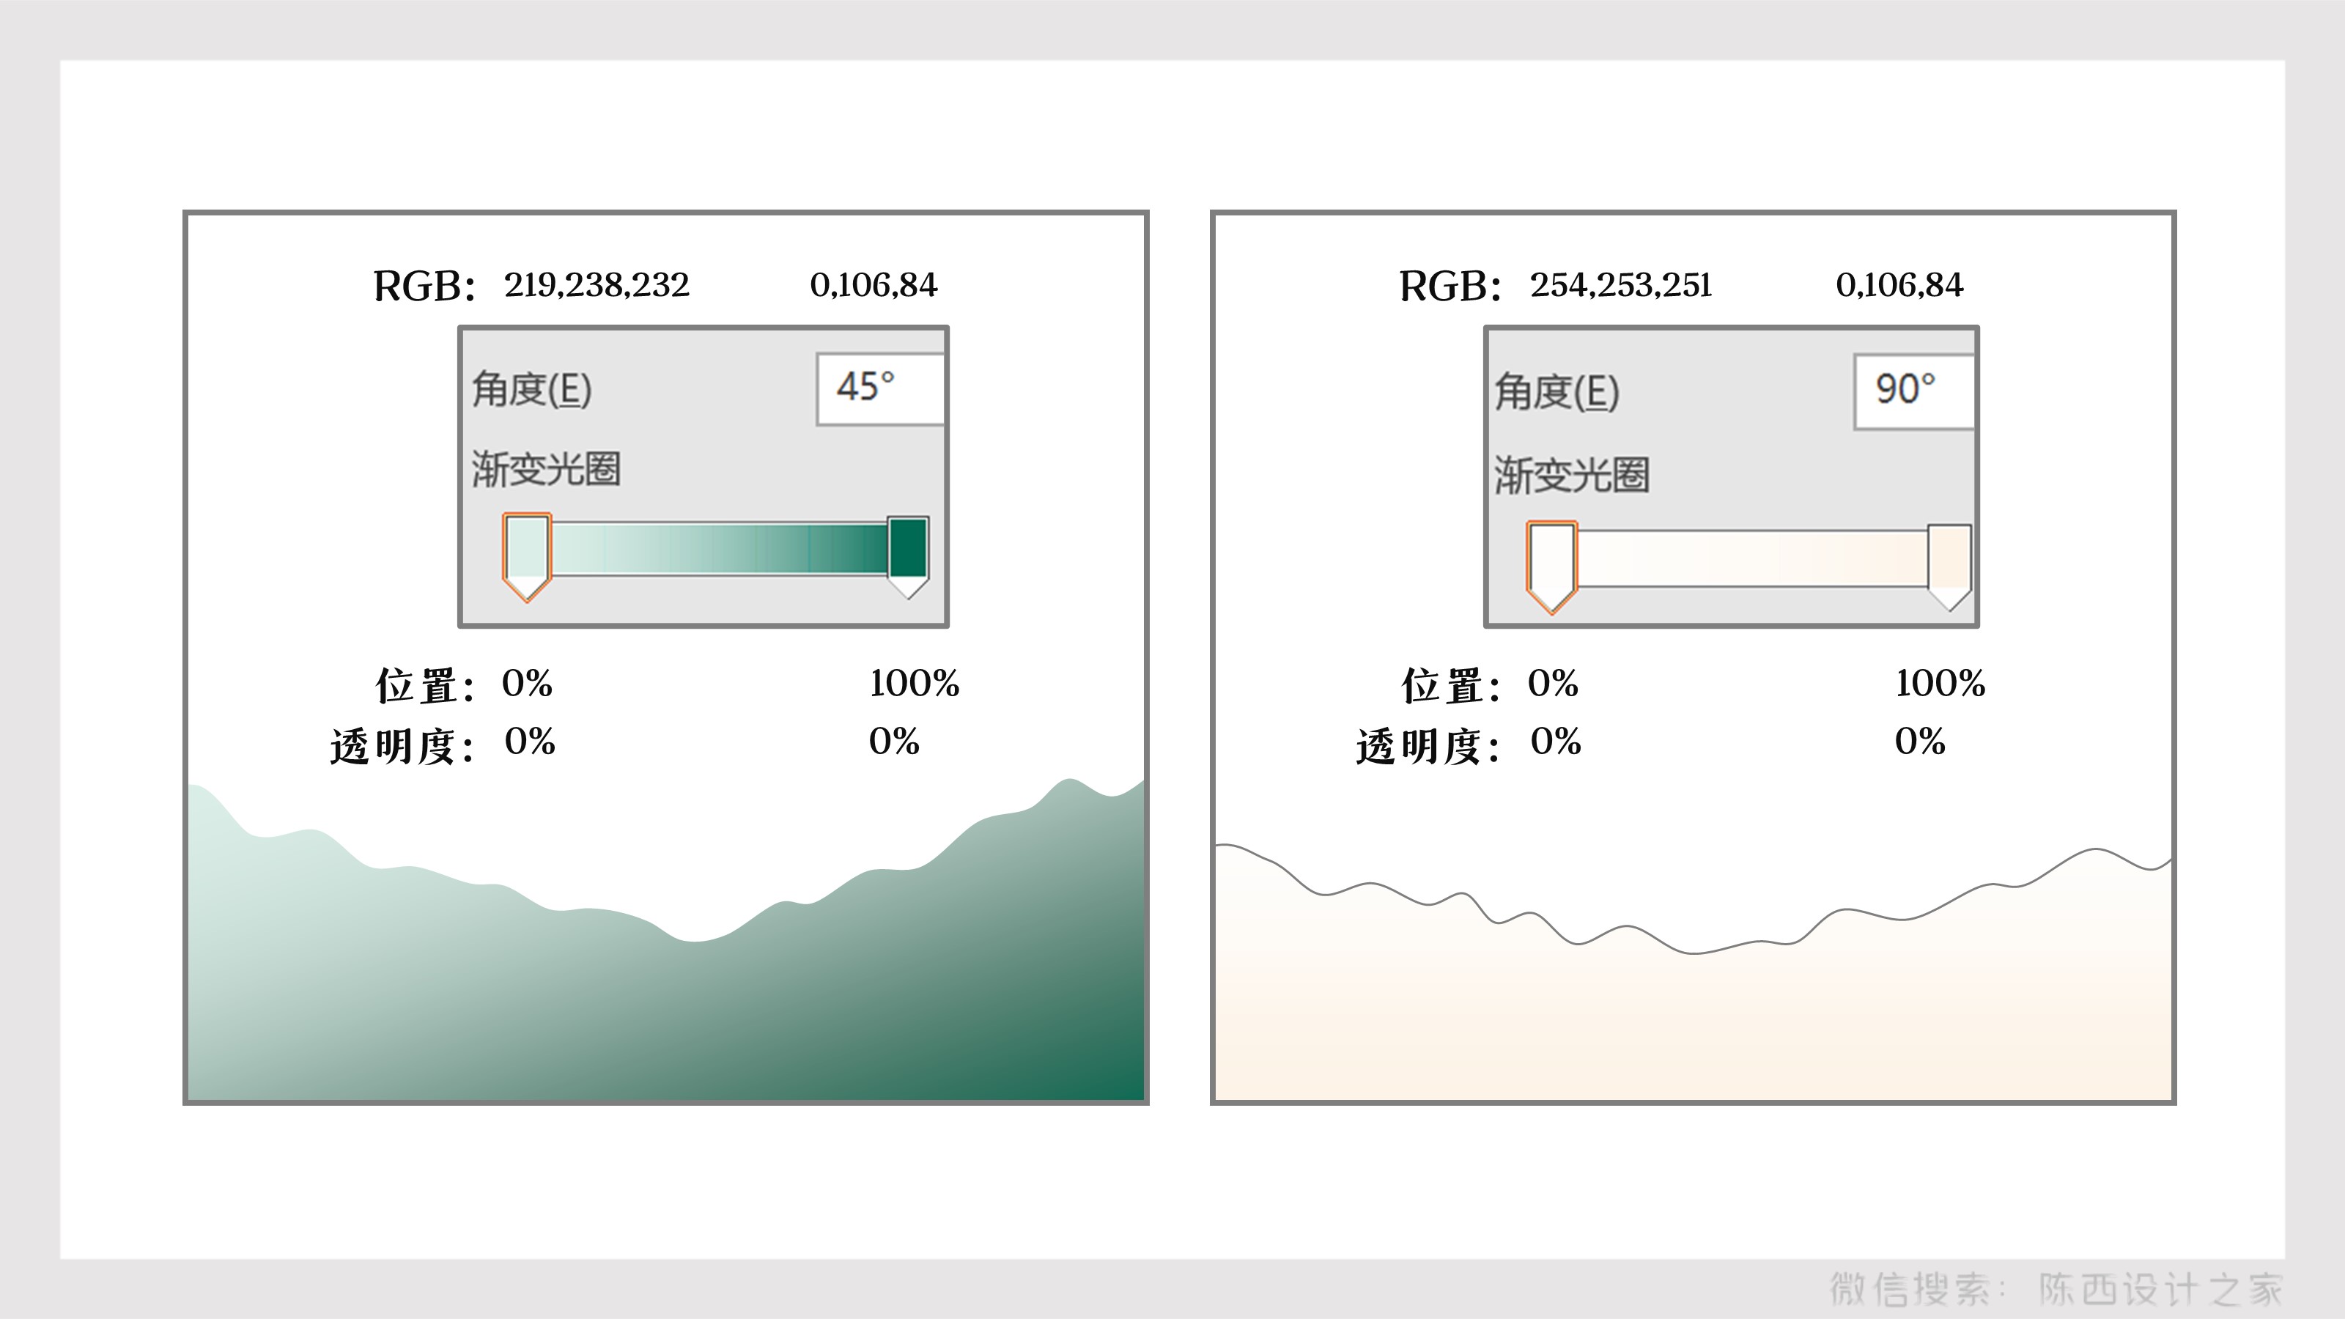Click the RGB value 219,238,232
2345x1319 pixels.
597,285
